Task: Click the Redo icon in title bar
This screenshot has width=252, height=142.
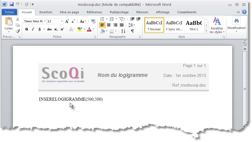Action: [26, 4]
